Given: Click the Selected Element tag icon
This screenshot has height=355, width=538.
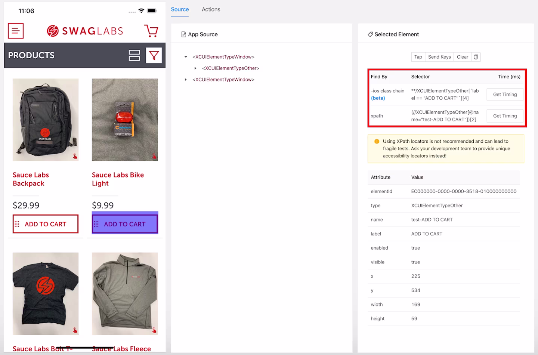Looking at the screenshot, I should pyautogui.click(x=370, y=34).
